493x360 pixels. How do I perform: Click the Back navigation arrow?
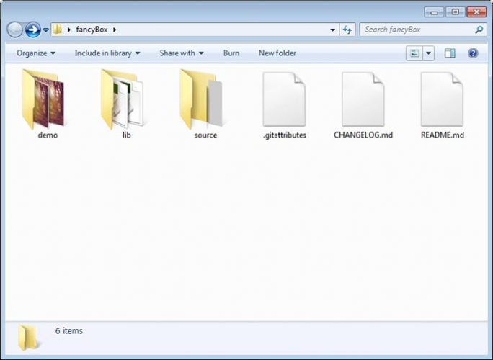click(15, 30)
